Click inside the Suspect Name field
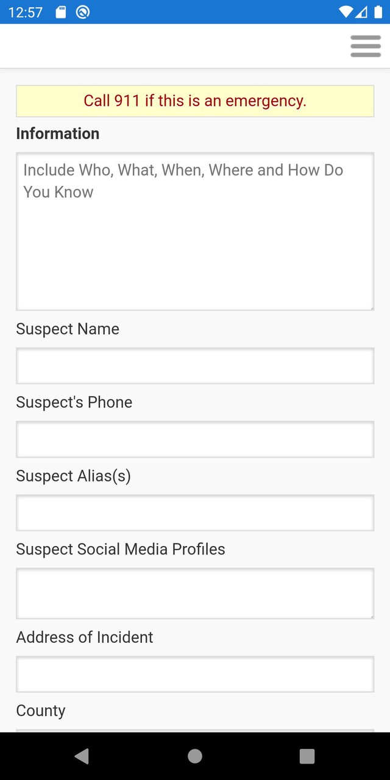390x780 pixels. click(195, 366)
